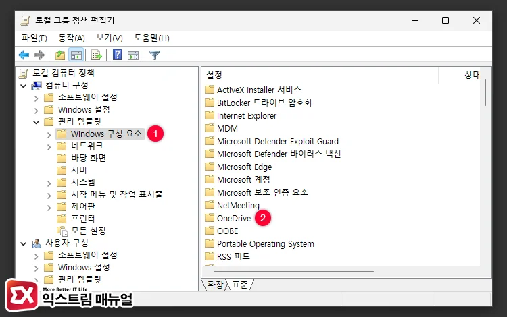Click the Back arrow toolbar icon
Screen dimensions: 507x317
[24, 55]
